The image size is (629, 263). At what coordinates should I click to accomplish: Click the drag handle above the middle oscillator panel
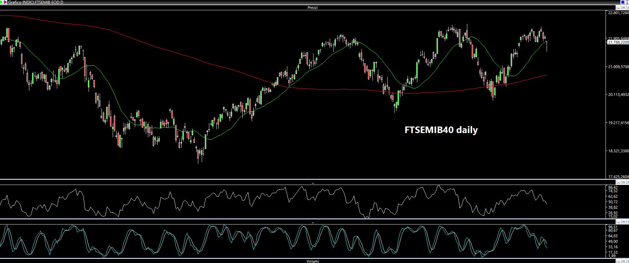tap(312, 183)
